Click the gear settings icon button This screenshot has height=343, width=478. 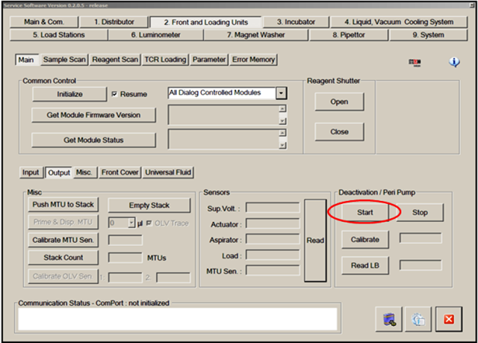coord(419,319)
